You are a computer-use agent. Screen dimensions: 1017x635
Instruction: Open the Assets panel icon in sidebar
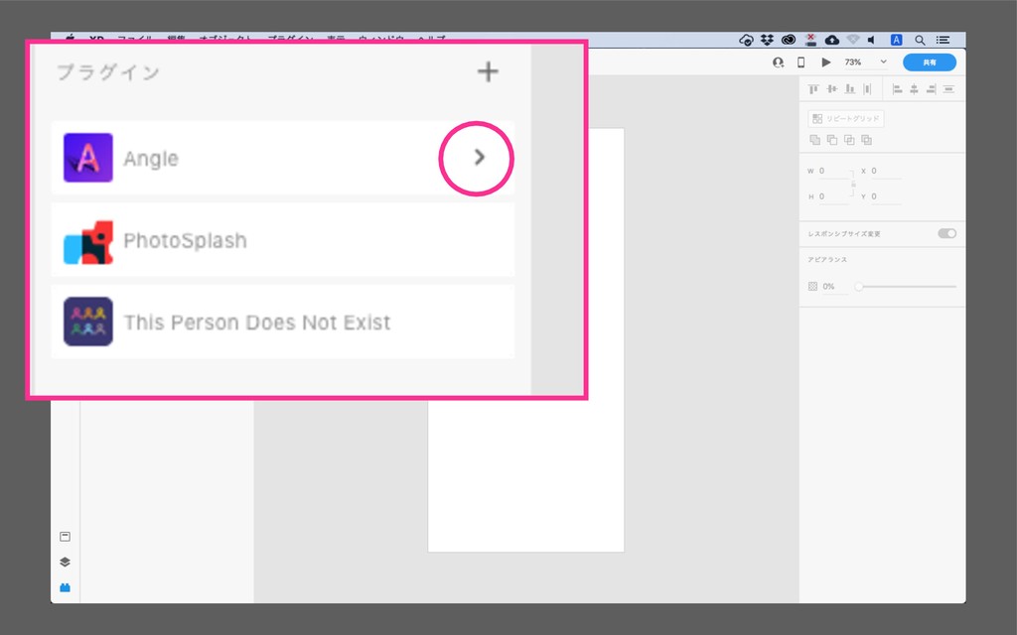click(x=65, y=537)
